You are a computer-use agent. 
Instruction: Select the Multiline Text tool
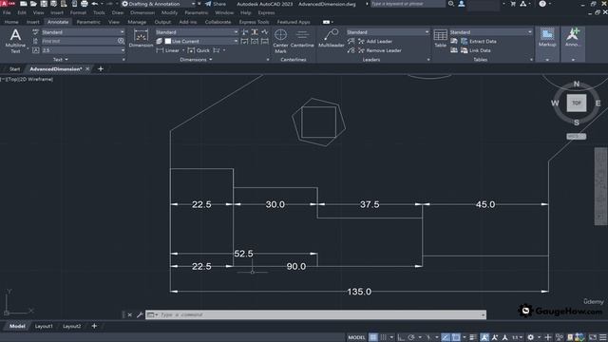click(15, 41)
